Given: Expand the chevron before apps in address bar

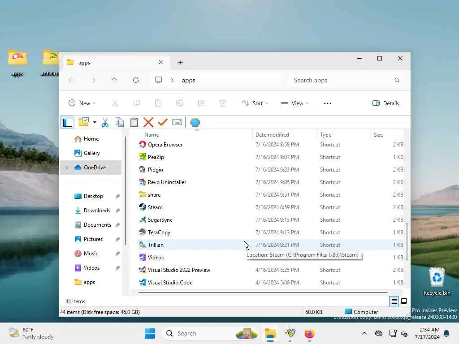Looking at the screenshot, I should [x=172, y=80].
